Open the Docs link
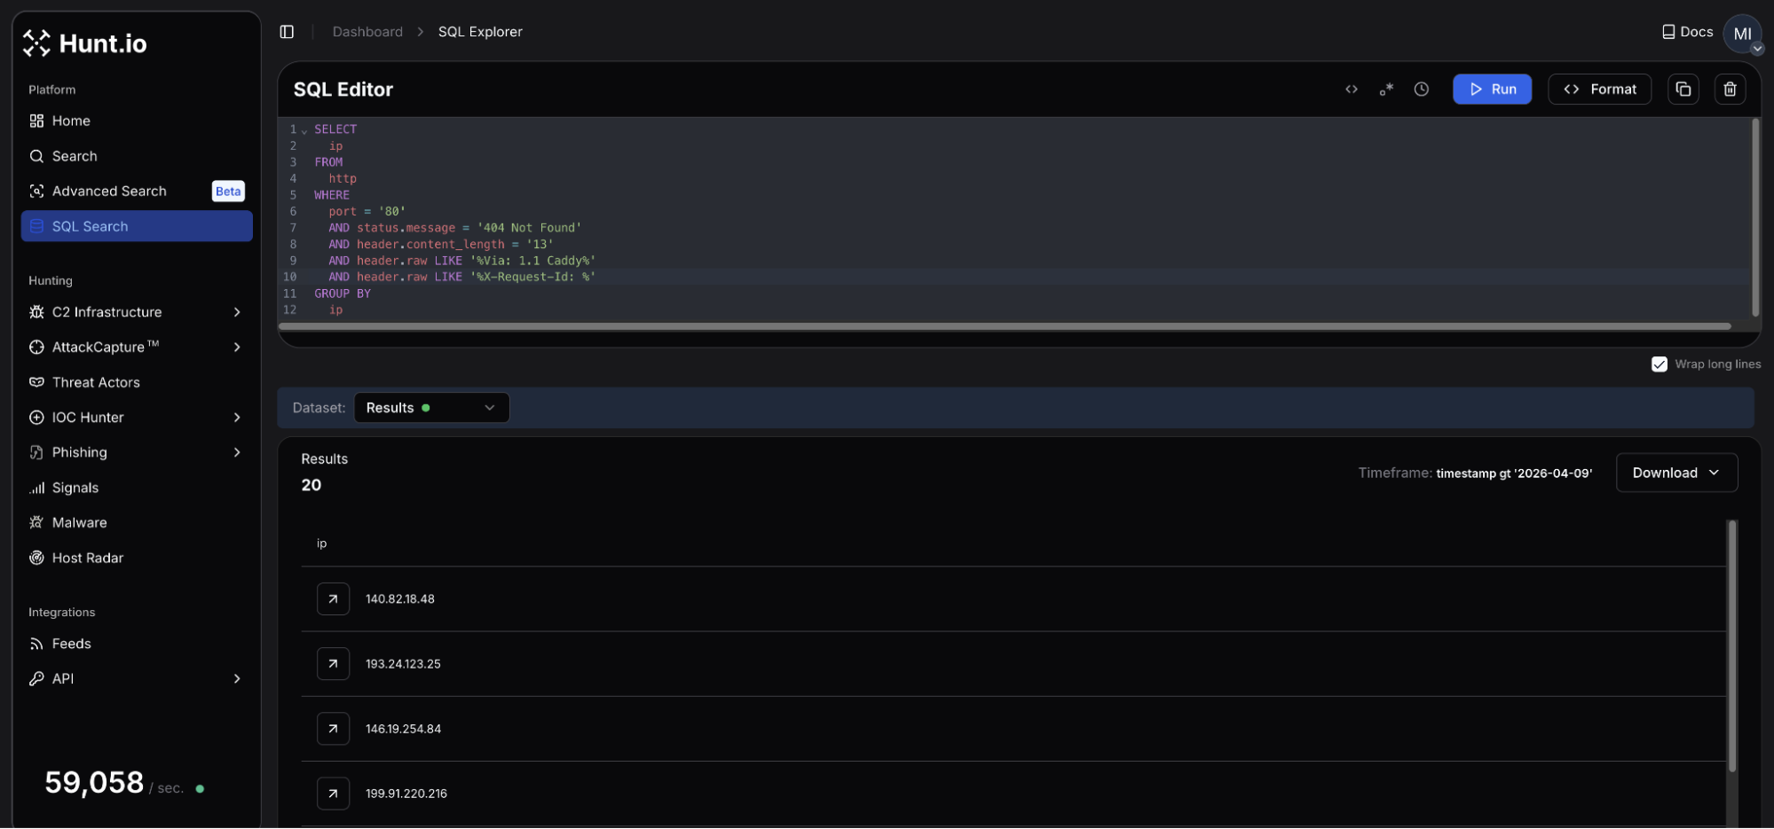The image size is (1774, 829). (x=1687, y=32)
